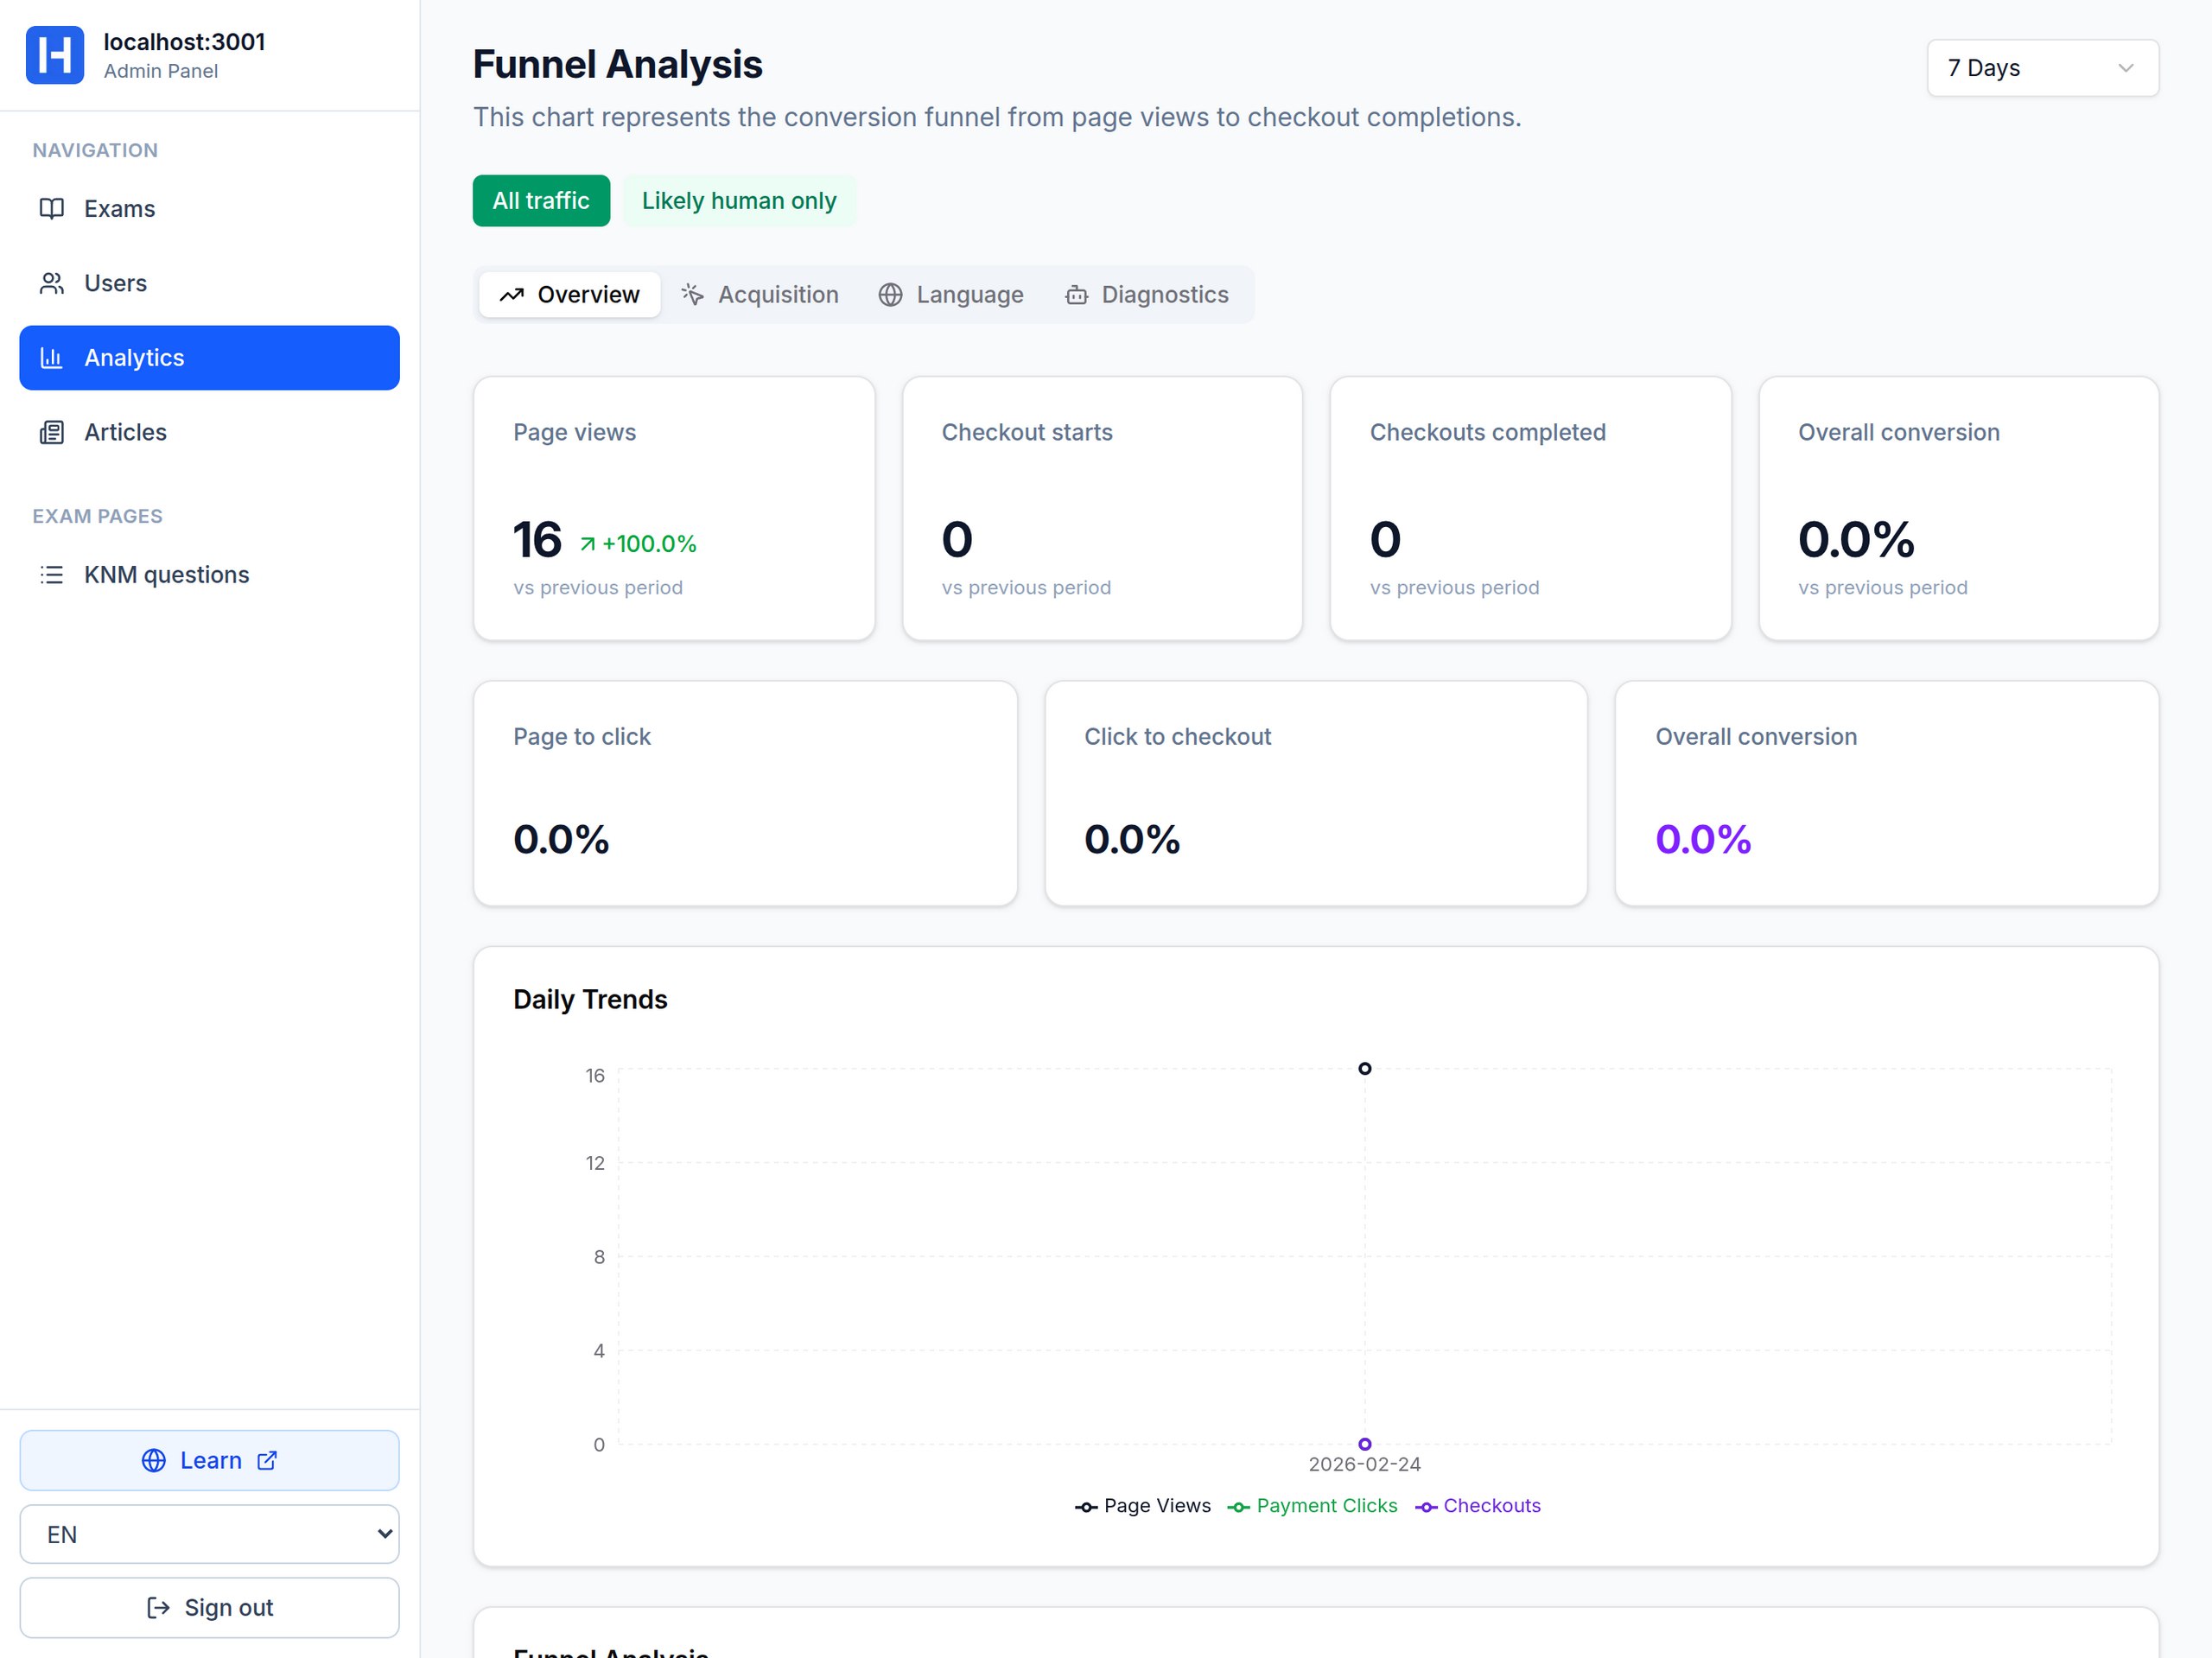The image size is (2212, 1658).
Task: Click the blue H logo icon
Action: [x=54, y=55]
